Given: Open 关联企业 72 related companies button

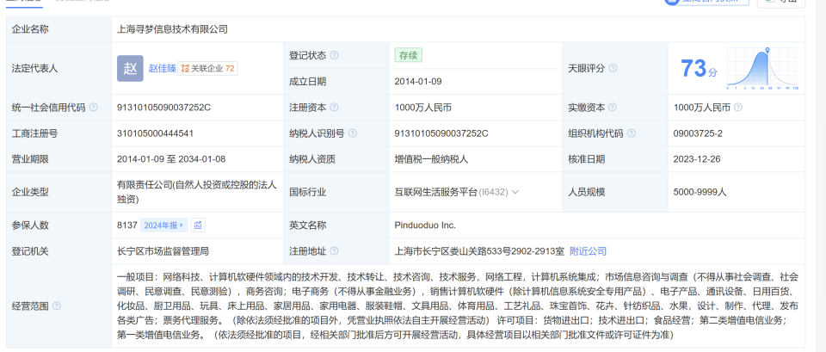Looking at the screenshot, I should [207, 69].
